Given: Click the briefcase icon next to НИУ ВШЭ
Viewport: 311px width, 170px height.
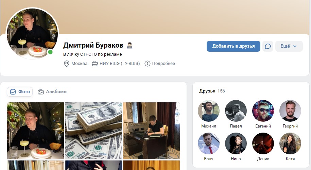Looking at the screenshot, I should click(x=95, y=64).
